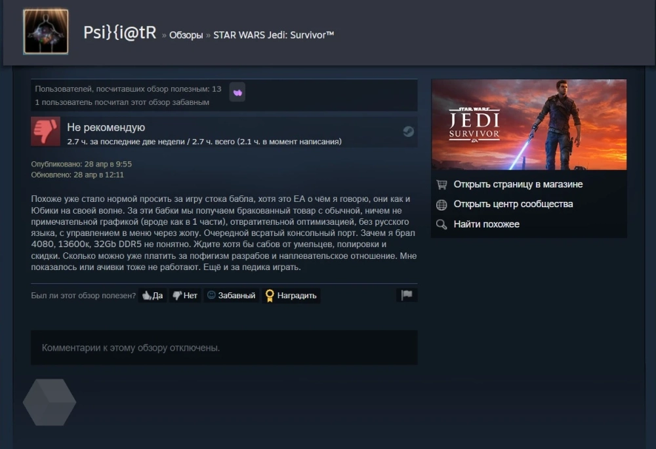Choose Найти похожее link

pyautogui.click(x=487, y=224)
